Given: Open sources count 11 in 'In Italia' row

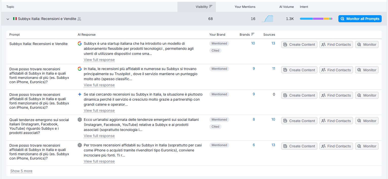Looking at the screenshot, I should pos(274,69).
